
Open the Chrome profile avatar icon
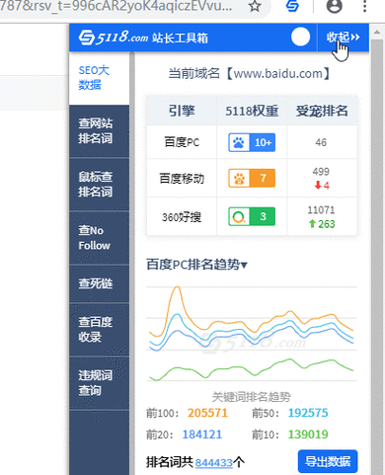point(334,6)
